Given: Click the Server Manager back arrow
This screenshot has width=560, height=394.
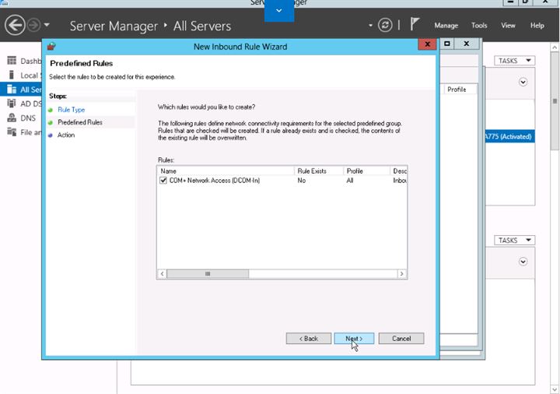Looking at the screenshot, I should [15, 26].
